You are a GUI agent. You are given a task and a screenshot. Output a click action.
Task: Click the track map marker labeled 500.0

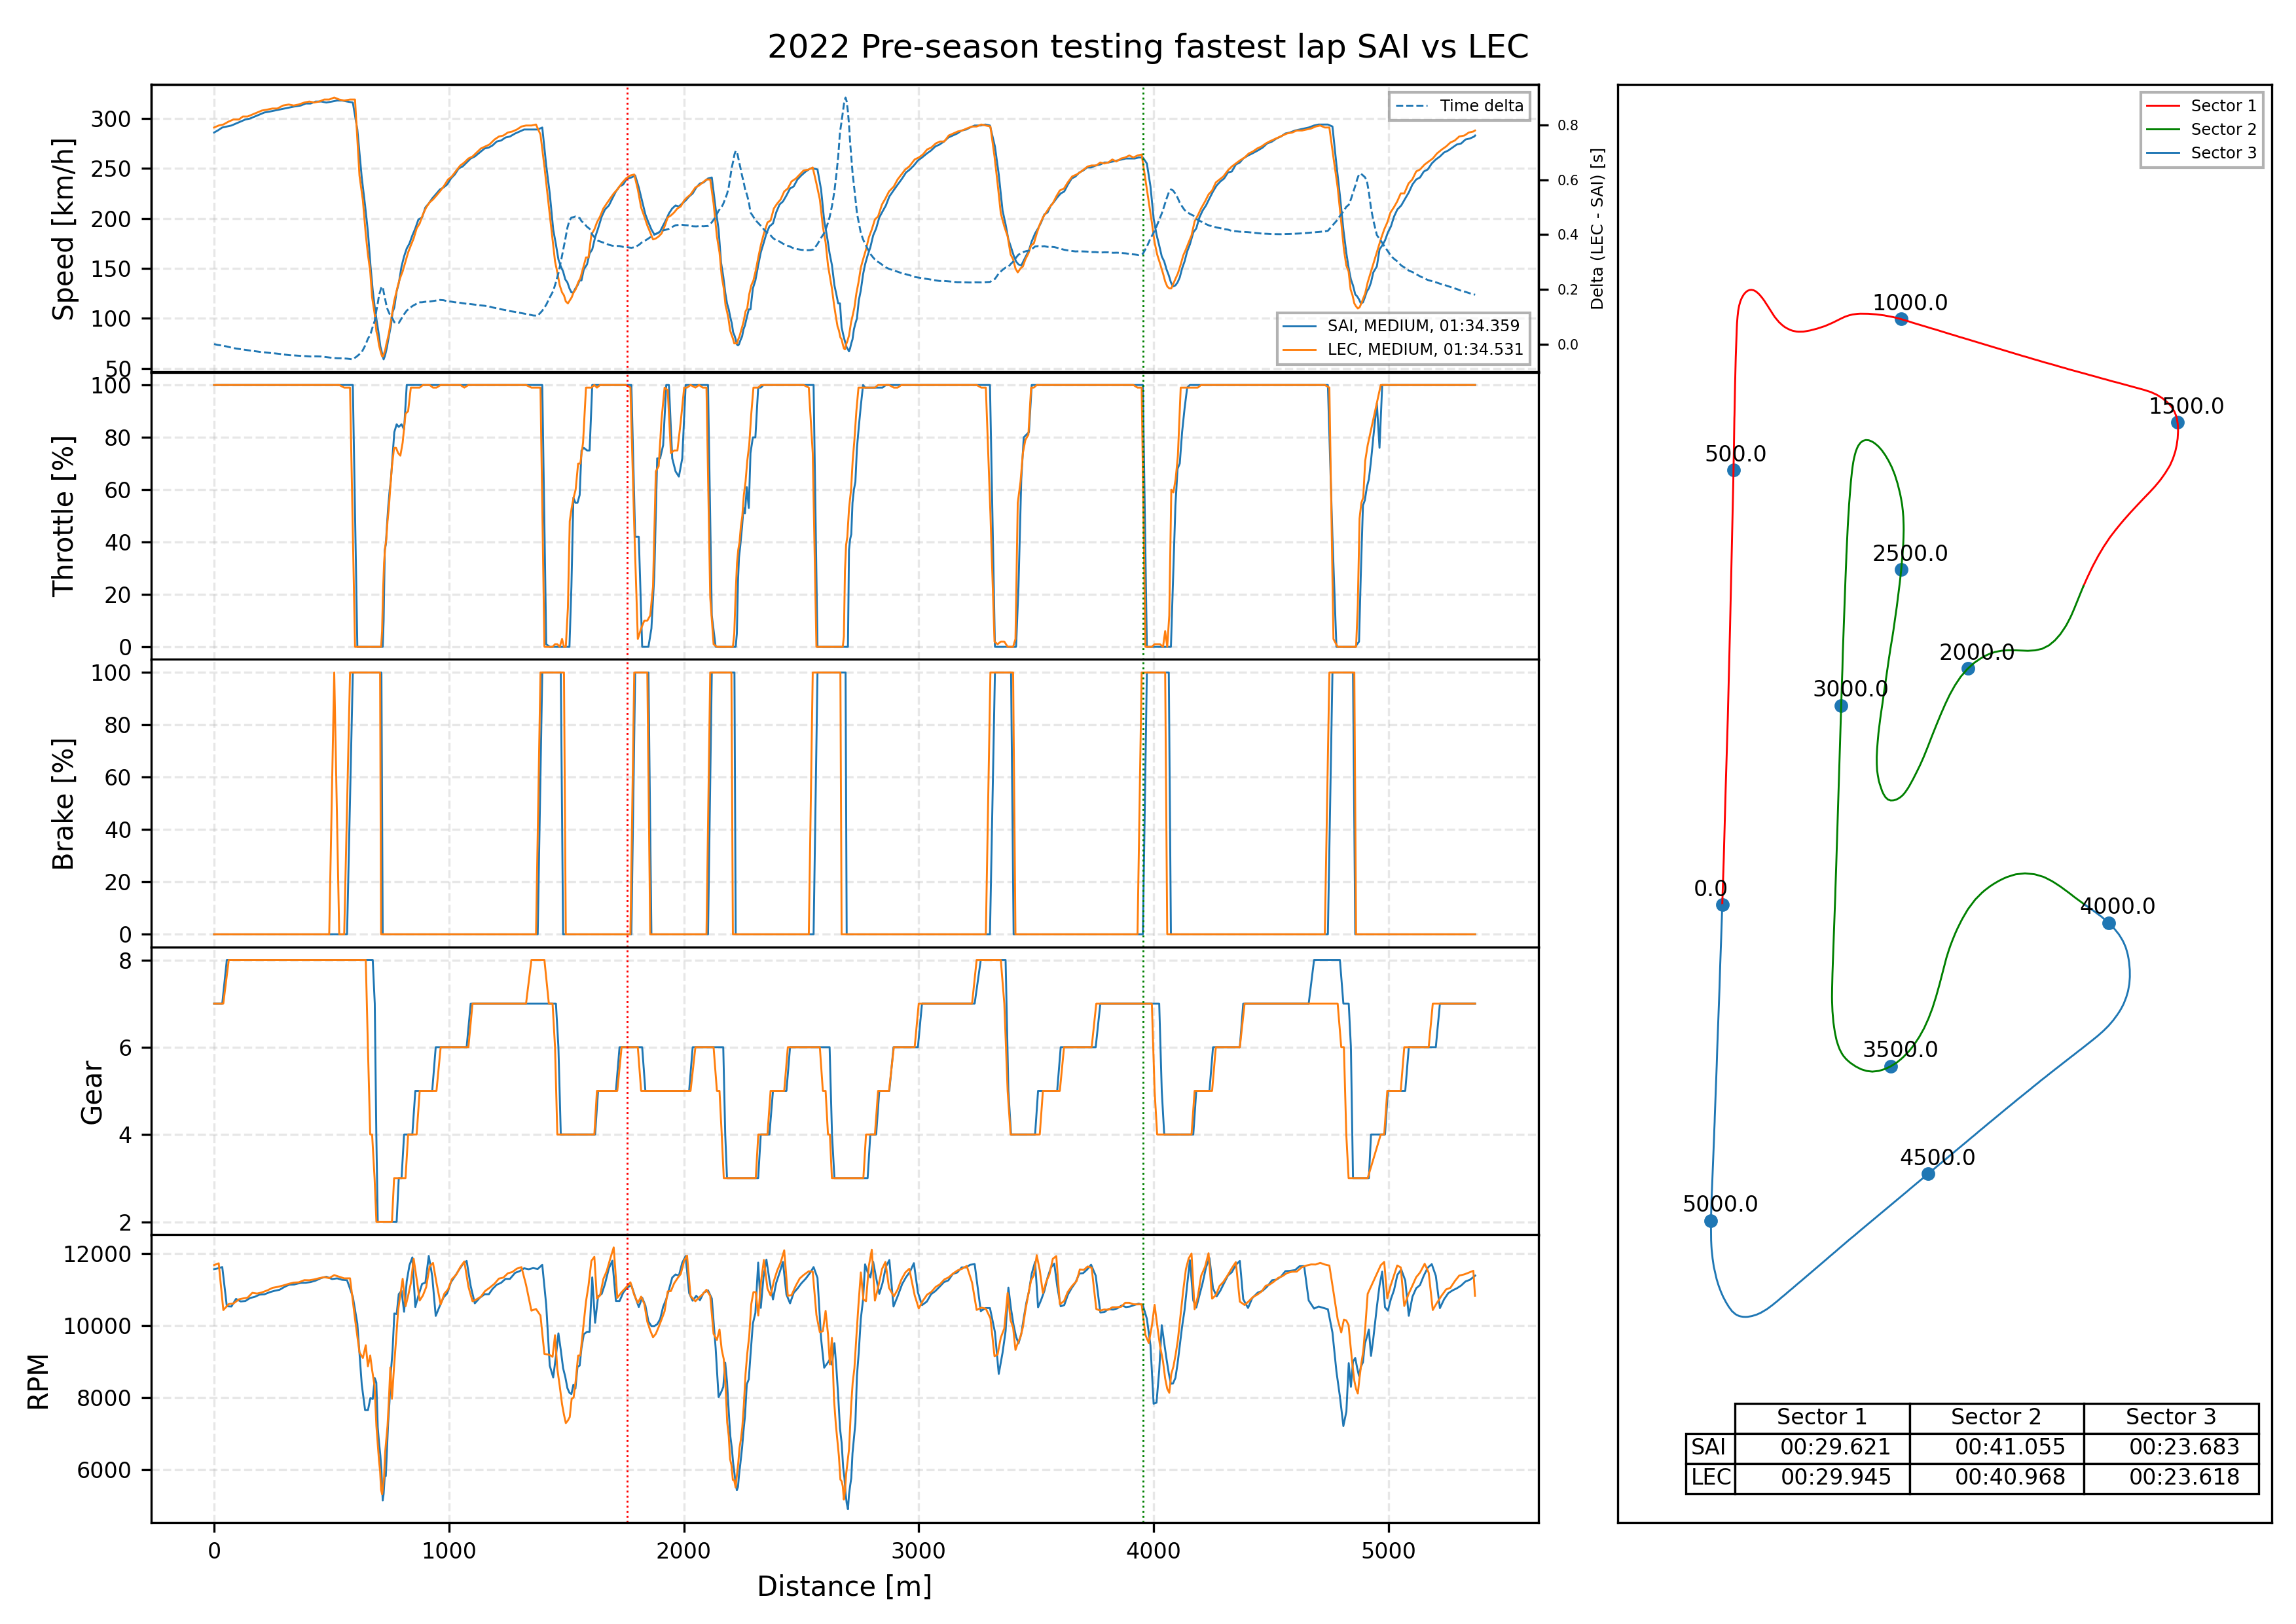1734,470
